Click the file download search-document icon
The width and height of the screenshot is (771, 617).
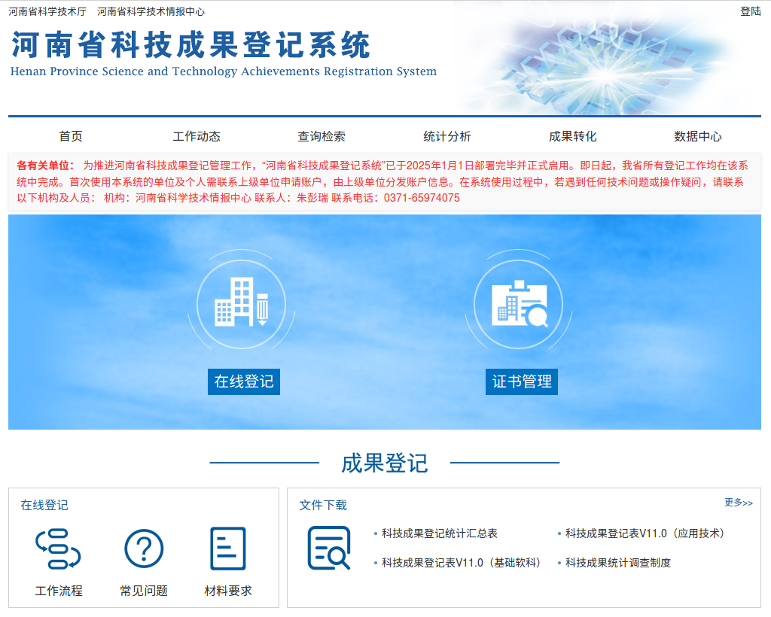(x=329, y=548)
